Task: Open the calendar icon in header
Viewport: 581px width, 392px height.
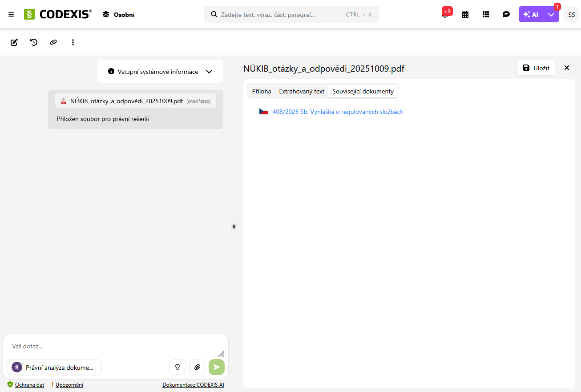Action: (465, 14)
